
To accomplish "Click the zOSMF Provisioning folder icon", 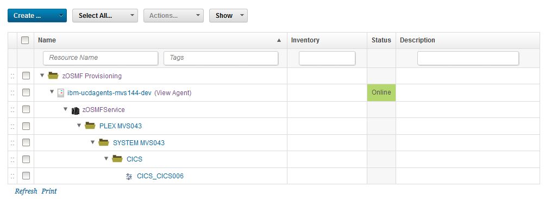I will pyautogui.click(x=53, y=76).
